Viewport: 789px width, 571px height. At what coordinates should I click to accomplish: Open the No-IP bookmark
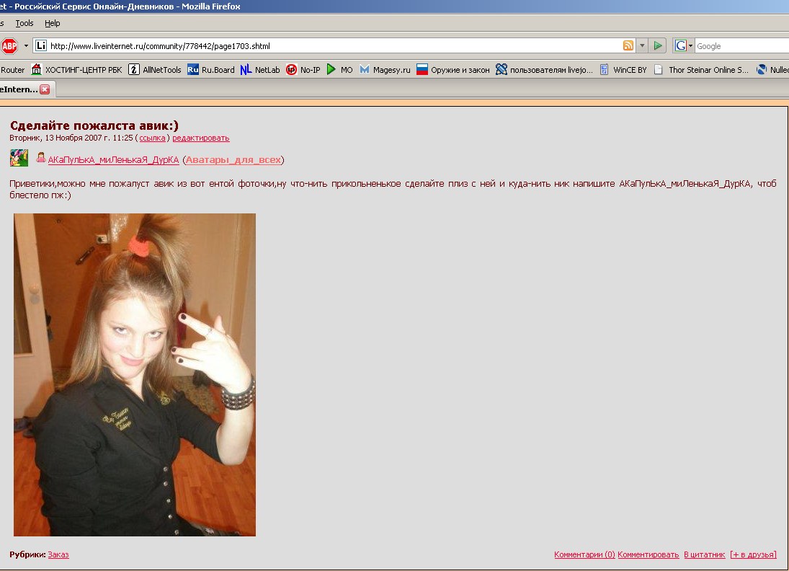point(303,70)
